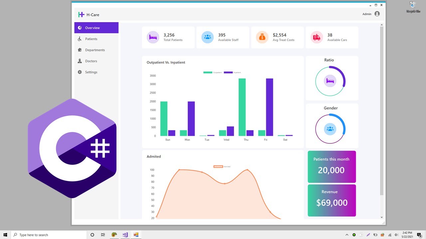Click the battery and power tray icon
This screenshot has height=239, width=426.
[375, 235]
